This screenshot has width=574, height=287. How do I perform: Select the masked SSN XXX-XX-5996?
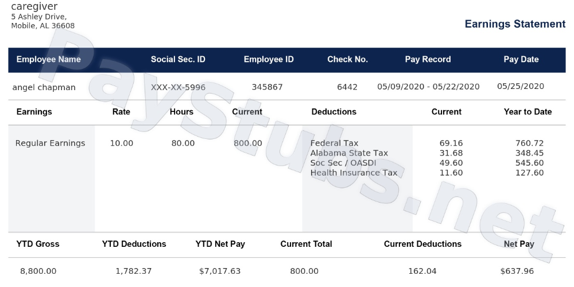coord(179,87)
